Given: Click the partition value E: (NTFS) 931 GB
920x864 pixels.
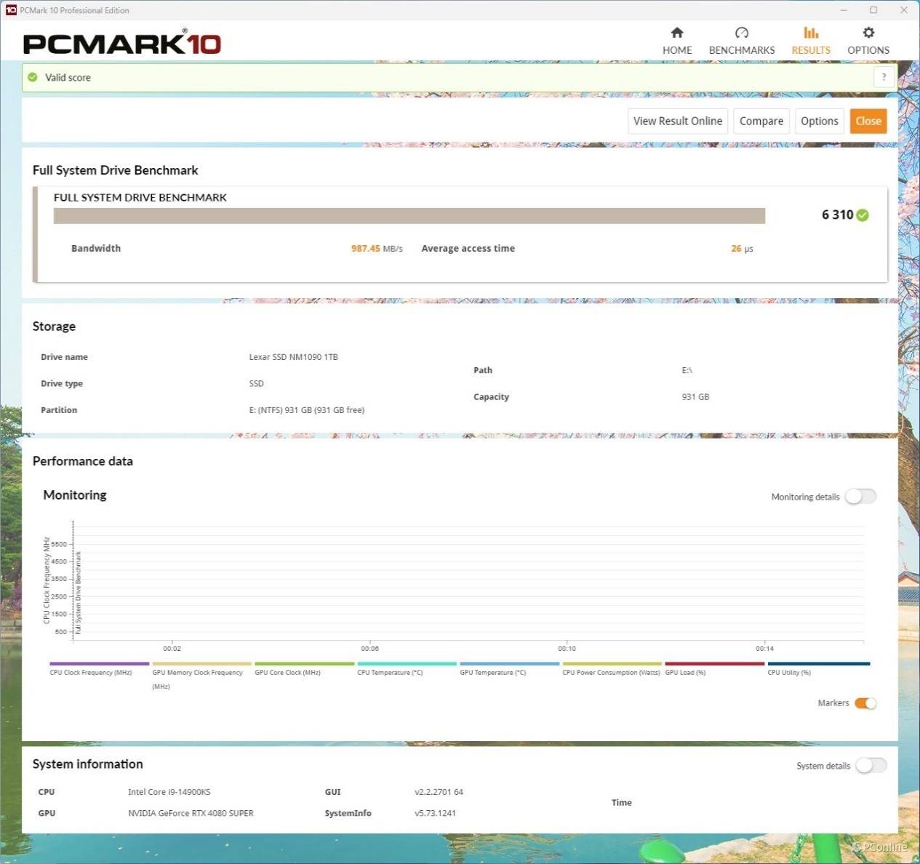Looking at the screenshot, I should click(307, 410).
